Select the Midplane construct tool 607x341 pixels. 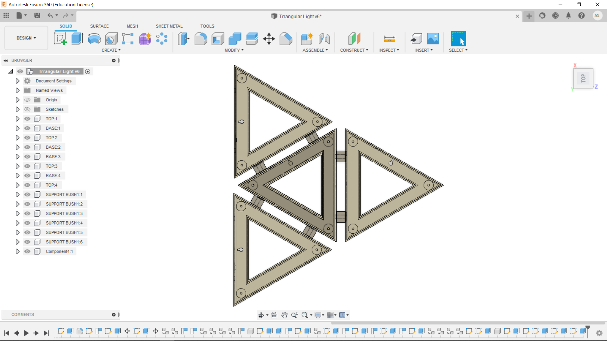click(354, 39)
